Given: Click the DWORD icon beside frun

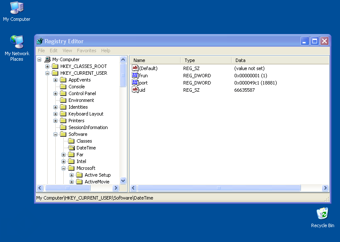Looking at the screenshot, I should 135,76.
